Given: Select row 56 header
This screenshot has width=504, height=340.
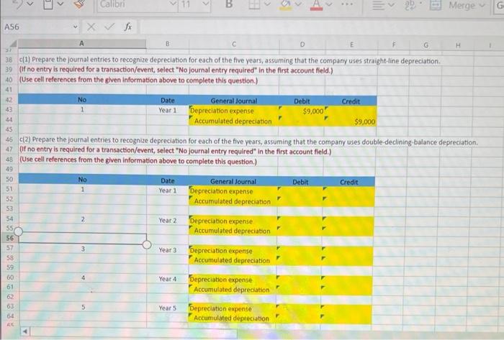Looking at the screenshot, I should coord(9,238).
